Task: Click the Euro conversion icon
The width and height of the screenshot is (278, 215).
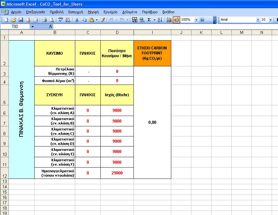Action: pos(135,20)
